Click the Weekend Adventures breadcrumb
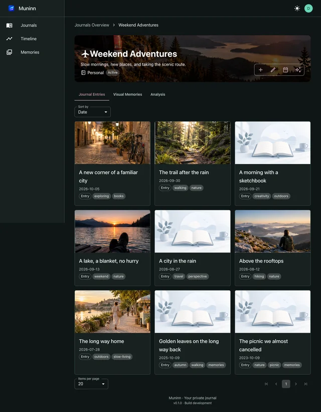The image size is (321, 412). [x=138, y=25]
